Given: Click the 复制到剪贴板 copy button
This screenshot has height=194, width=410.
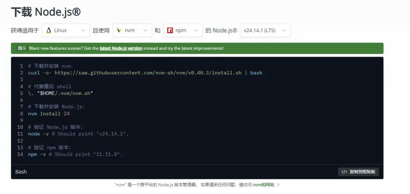Looking at the screenshot, I should click(358, 172).
